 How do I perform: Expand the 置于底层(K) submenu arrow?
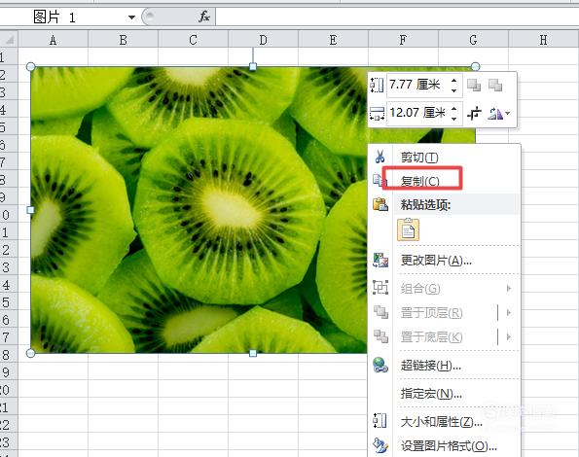click(x=509, y=336)
